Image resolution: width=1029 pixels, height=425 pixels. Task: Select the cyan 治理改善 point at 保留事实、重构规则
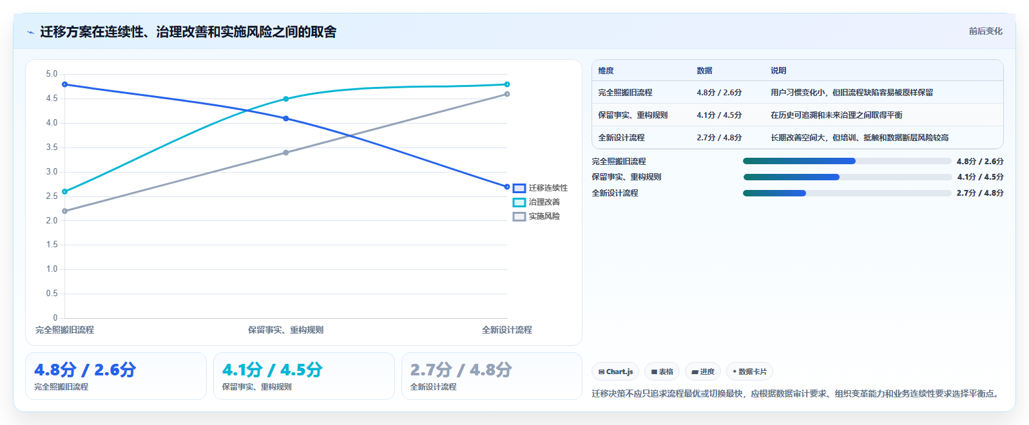click(x=286, y=99)
